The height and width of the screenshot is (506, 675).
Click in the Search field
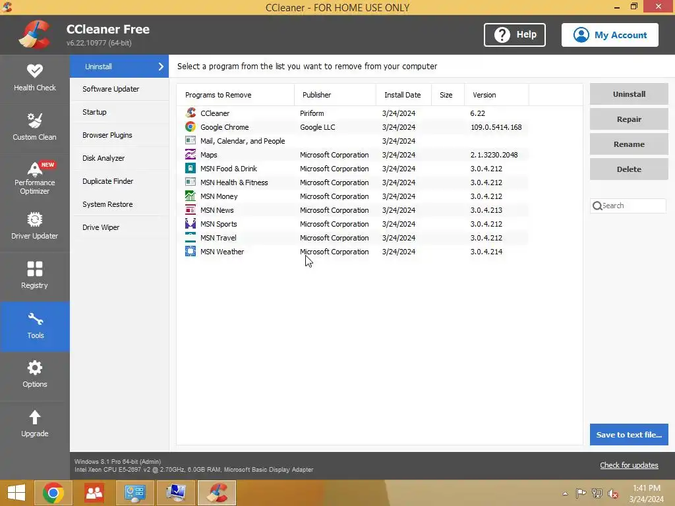coord(628,206)
